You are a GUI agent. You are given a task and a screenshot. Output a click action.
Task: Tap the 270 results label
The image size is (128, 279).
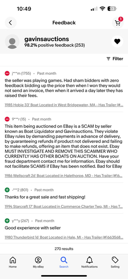click(64, 249)
